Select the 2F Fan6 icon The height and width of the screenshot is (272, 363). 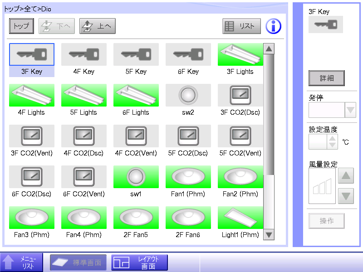point(188,218)
